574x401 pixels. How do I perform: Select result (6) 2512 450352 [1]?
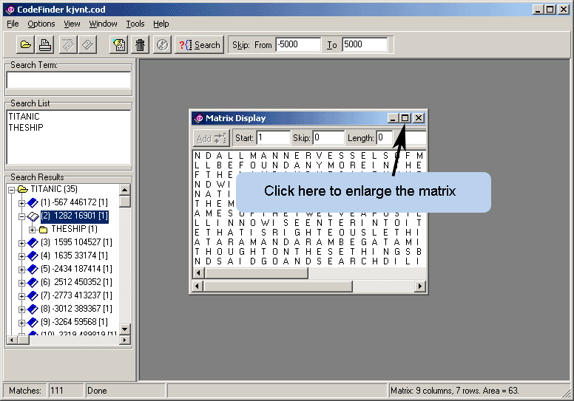76,282
